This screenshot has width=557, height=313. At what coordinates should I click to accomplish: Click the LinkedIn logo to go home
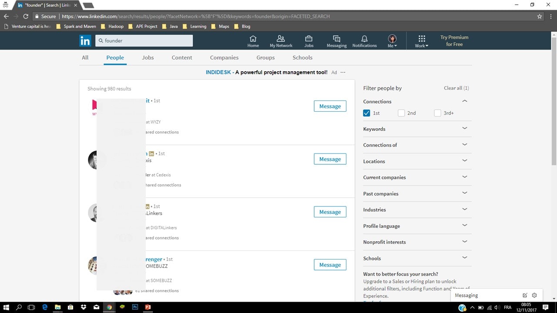tap(85, 40)
